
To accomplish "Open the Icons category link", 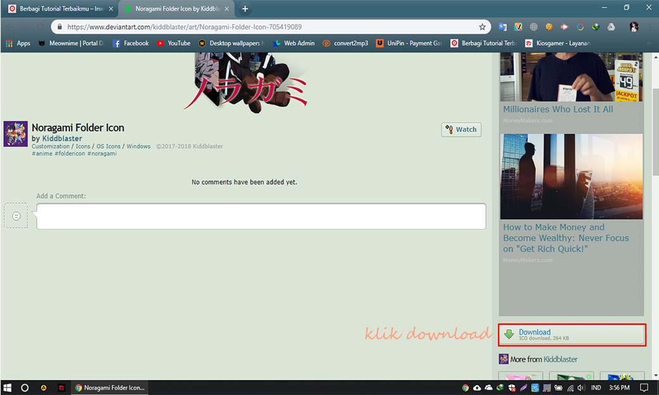I will click(x=83, y=146).
